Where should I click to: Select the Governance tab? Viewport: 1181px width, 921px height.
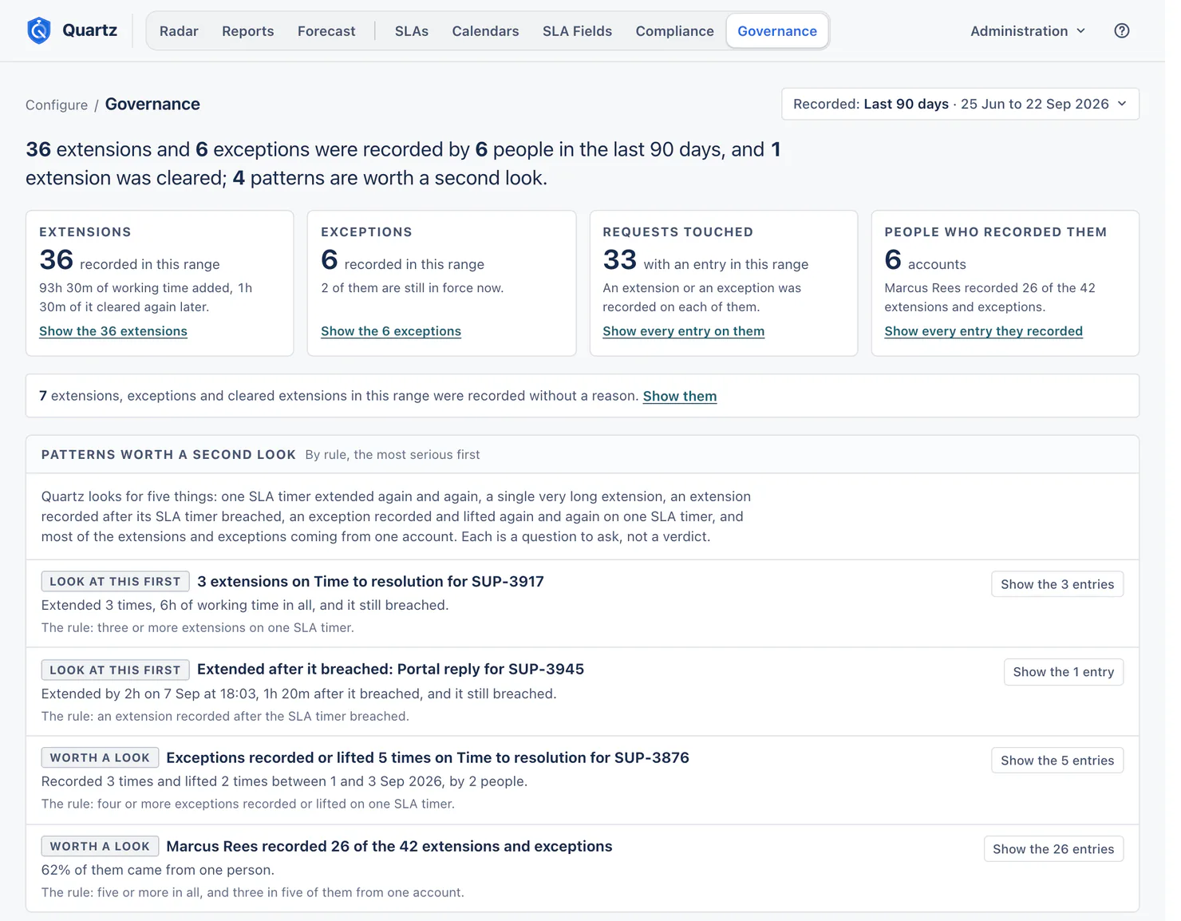coord(777,31)
